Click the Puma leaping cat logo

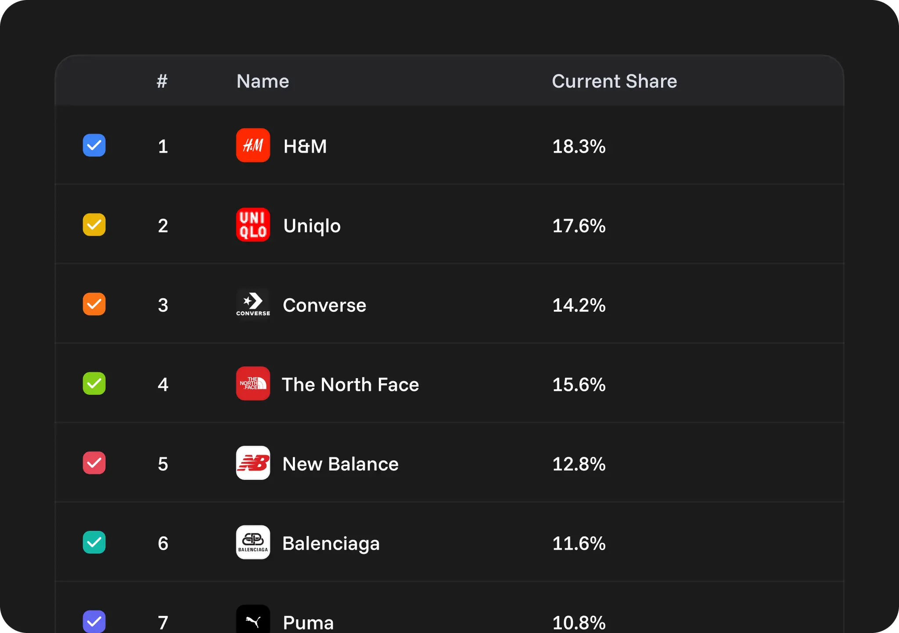(x=253, y=620)
